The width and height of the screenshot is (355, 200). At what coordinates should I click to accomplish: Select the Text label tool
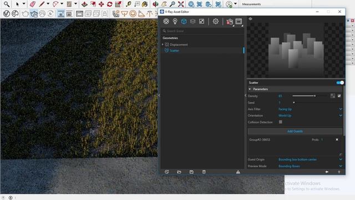pos(137,4)
